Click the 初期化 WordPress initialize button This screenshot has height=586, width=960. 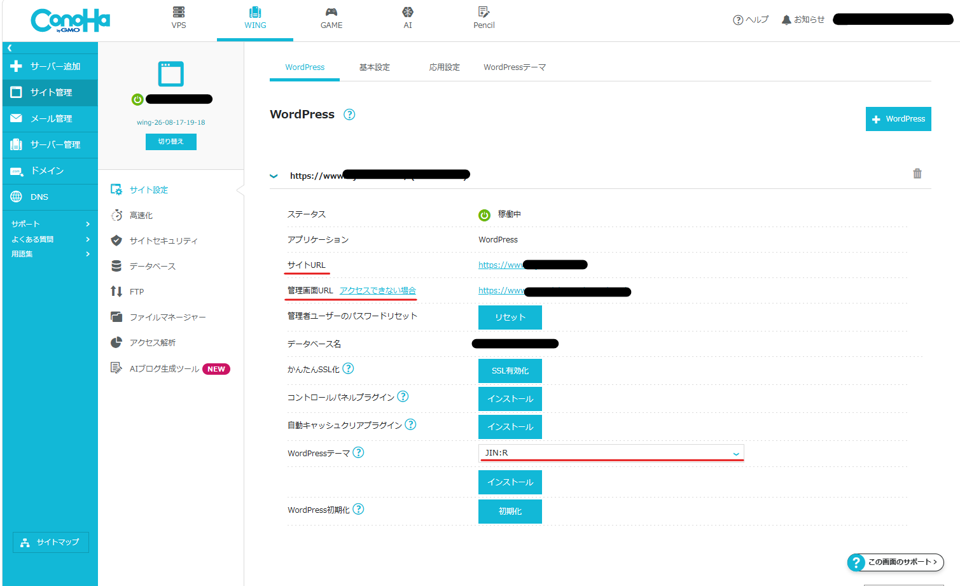(x=510, y=512)
